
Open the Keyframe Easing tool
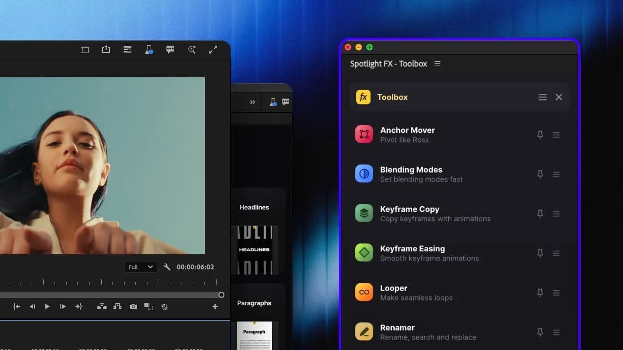[x=413, y=253]
